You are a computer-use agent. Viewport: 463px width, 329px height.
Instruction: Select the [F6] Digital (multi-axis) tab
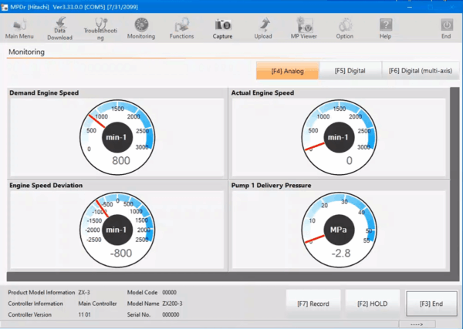click(421, 71)
